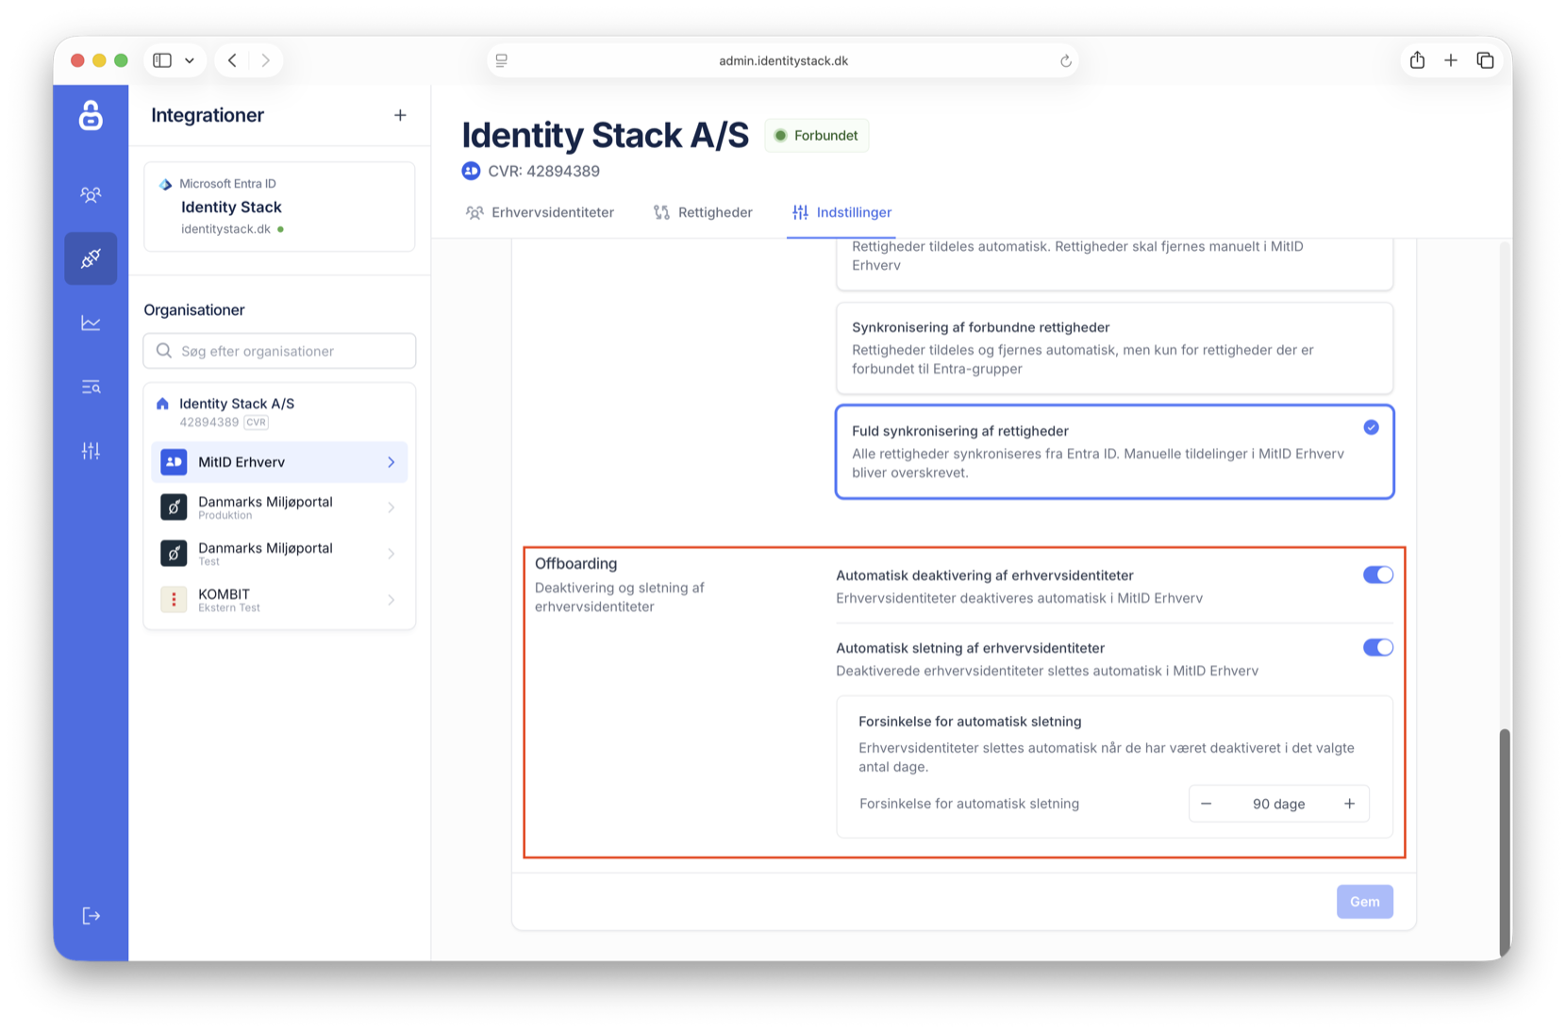The width and height of the screenshot is (1566, 1031).
Task: Open a new browser tab with plus
Action: coord(1451,60)
